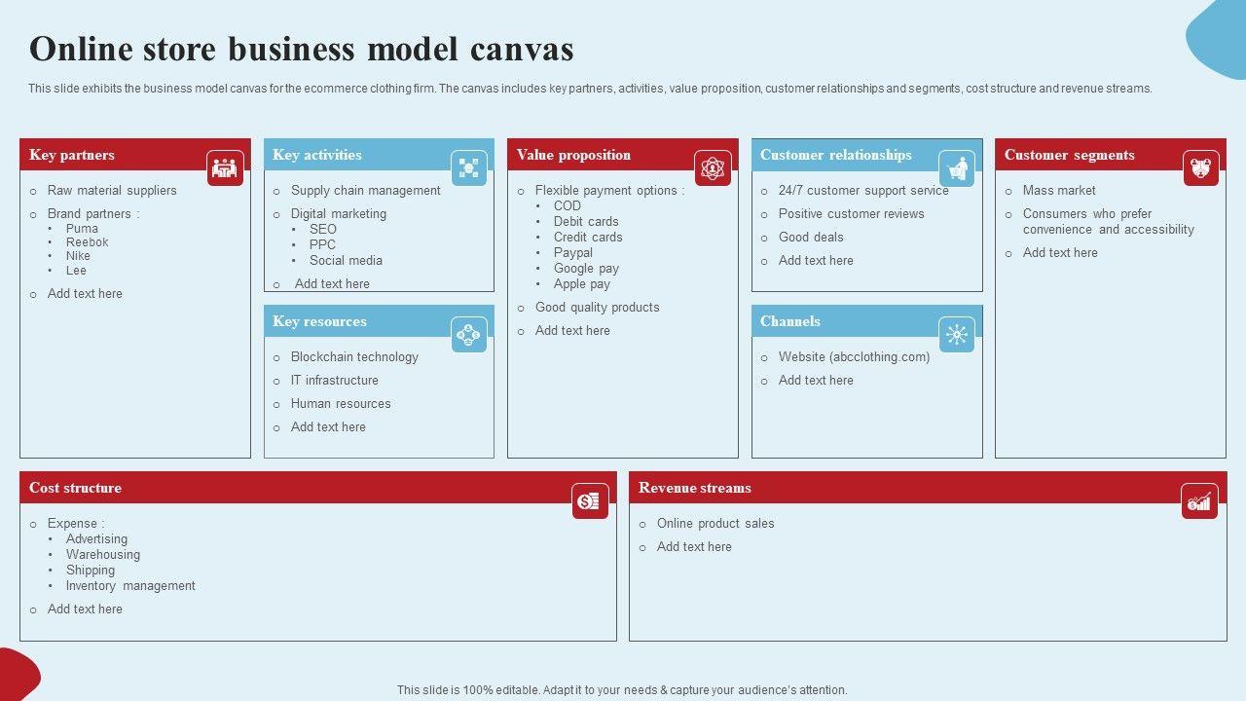Click 'Add text here' in Customer relationships
1246x701 pixels.
[x=816, y=261]
